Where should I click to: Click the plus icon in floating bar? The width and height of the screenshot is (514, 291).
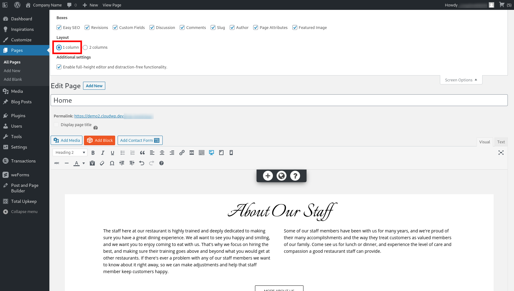(x=268, y=176)
